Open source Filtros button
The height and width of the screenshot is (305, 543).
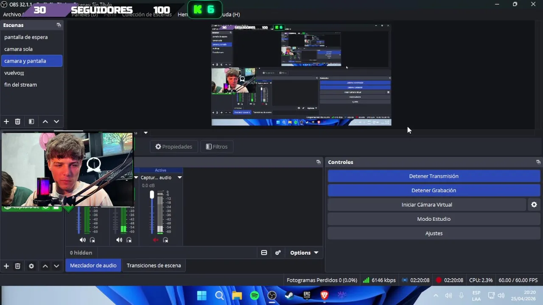coord(217,147)
